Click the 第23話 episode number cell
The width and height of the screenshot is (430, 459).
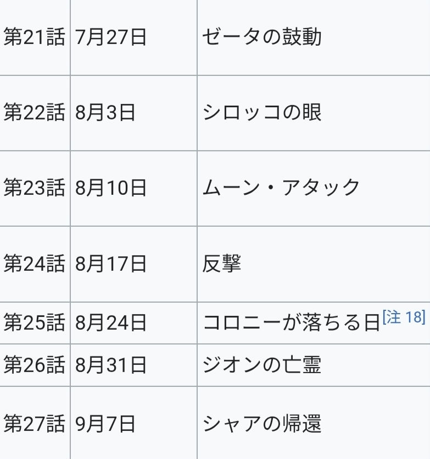click(34, 188)
